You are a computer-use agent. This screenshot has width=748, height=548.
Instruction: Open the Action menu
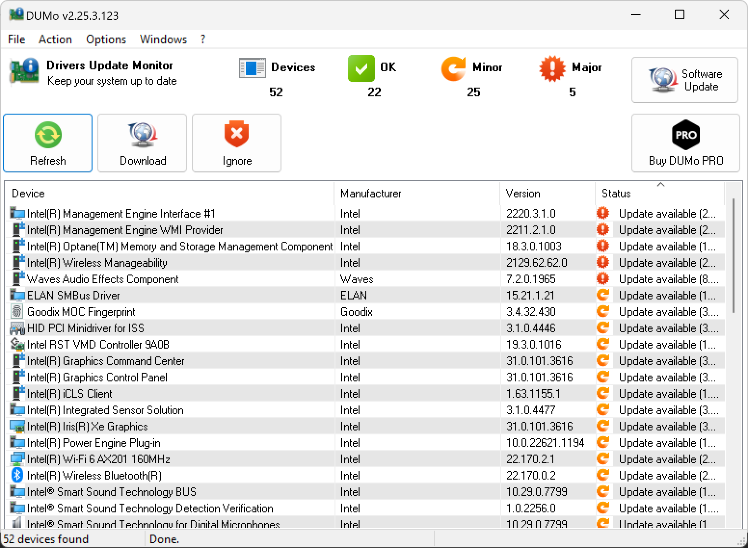[x=55, y=39]
